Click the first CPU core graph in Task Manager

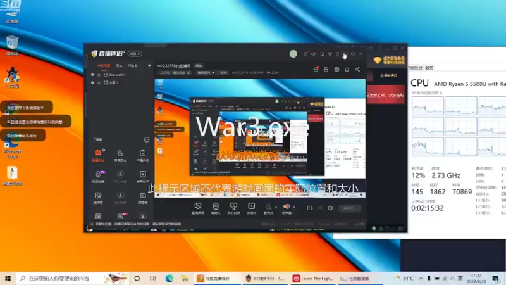click(x=428, y=106)
